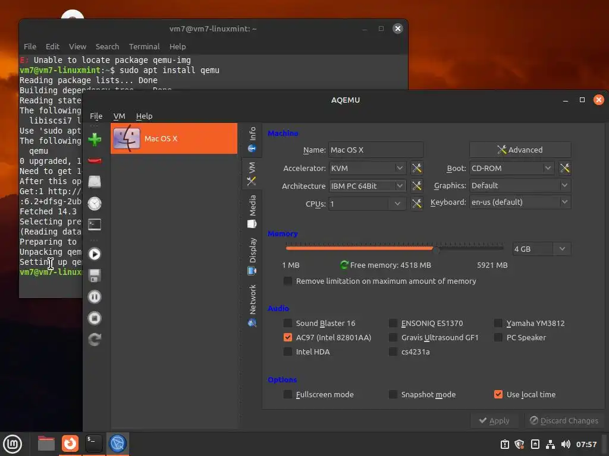
Task: Switch to the Display tab
Action: click(252, 256)
